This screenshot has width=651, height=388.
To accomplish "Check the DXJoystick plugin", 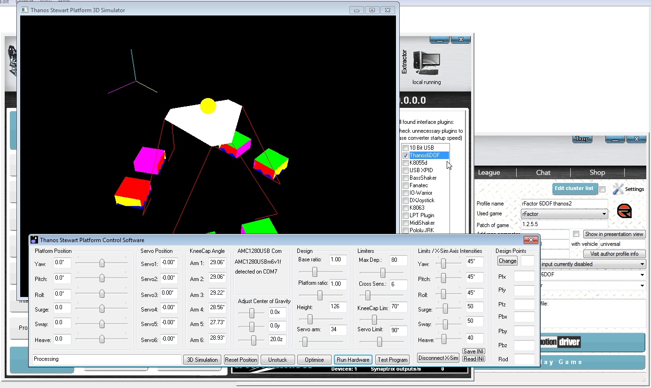I will (x=405, y=200).
